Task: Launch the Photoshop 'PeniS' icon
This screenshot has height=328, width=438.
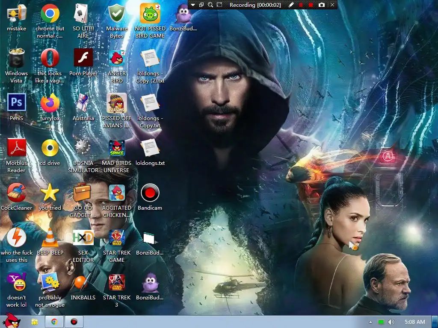Action: [x=17, y=102]
